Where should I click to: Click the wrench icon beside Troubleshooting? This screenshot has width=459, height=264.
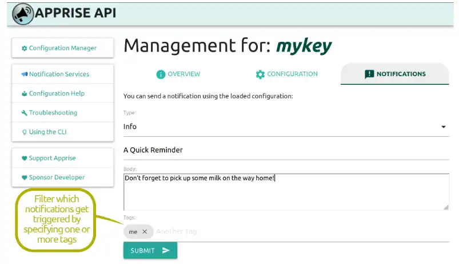point(25,113)
